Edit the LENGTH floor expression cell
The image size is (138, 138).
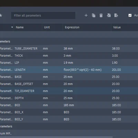tap(82, 70)
